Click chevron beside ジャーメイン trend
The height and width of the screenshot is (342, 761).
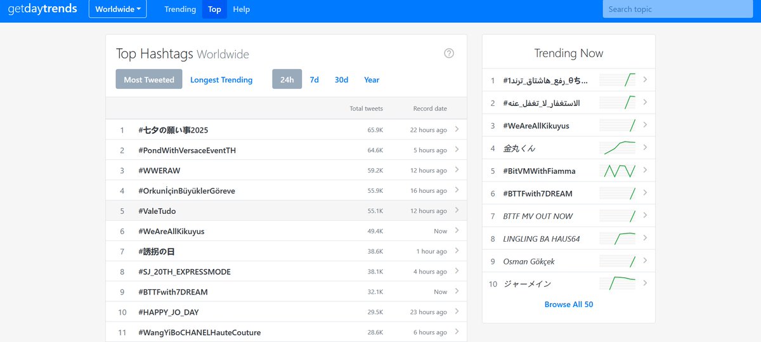point(645,283)
